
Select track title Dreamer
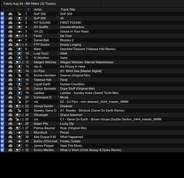[66, 106]
